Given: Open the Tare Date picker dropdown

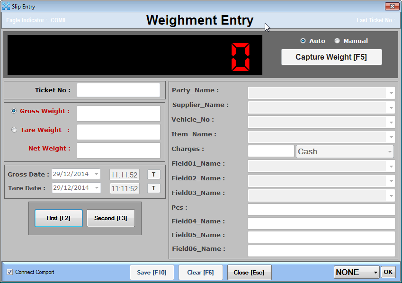Looking at the screenshot, I should 97,188.
